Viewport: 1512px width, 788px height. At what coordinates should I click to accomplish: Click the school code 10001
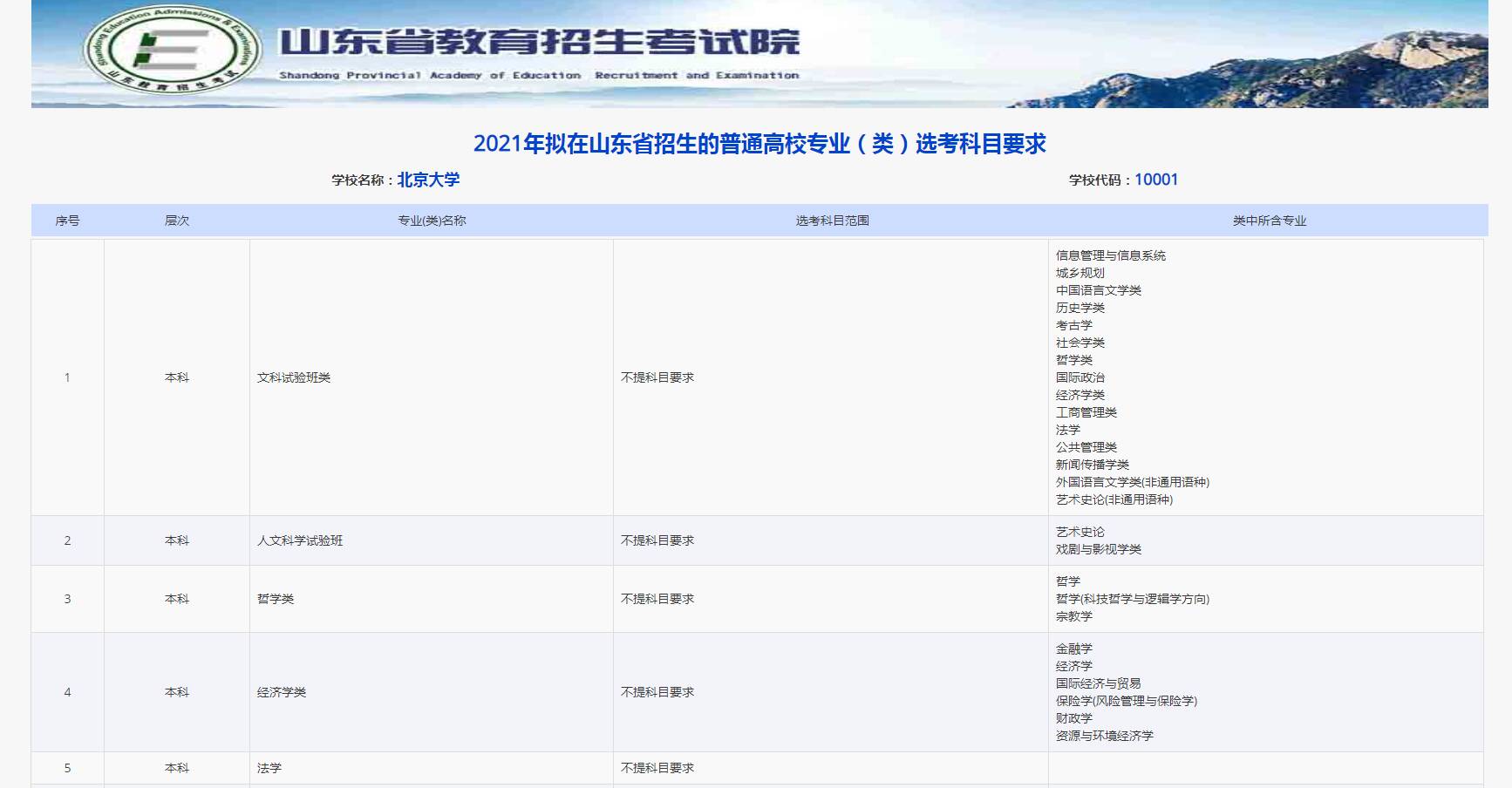point(1155,180)
